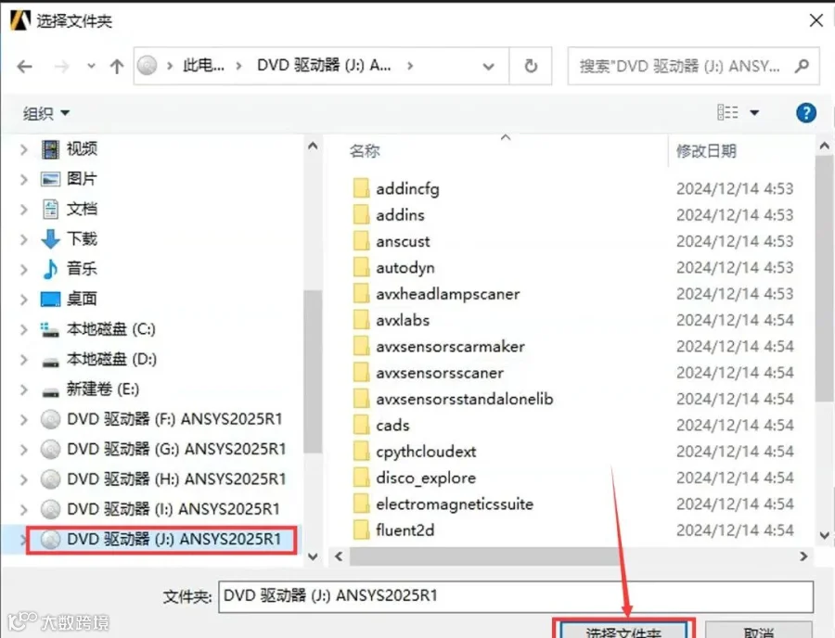This screenshot has width=835, height=638.
Task: Expand the 视频 tree node
Action: [x=23, y=149]
